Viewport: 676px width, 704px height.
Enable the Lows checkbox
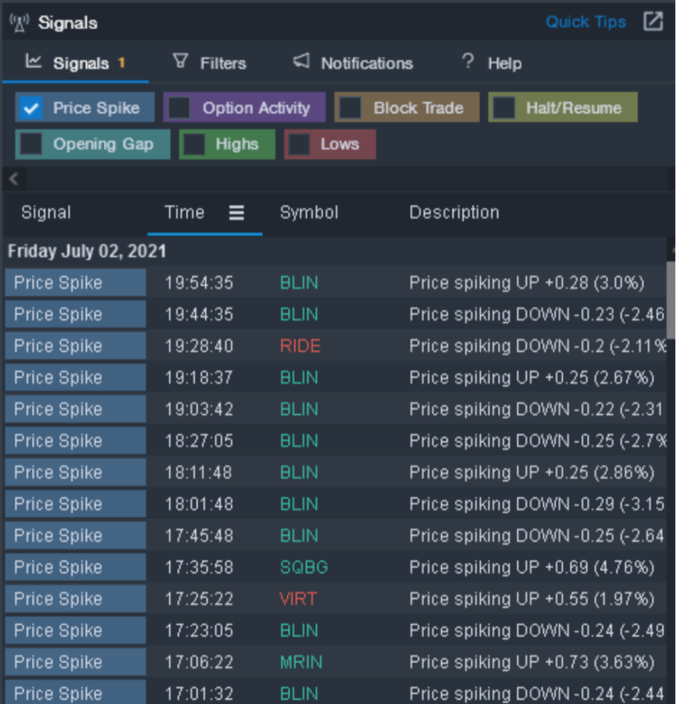tap(299, 145)
